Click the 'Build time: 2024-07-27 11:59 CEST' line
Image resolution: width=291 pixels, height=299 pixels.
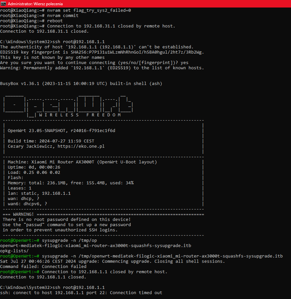[x=51, y=141]
